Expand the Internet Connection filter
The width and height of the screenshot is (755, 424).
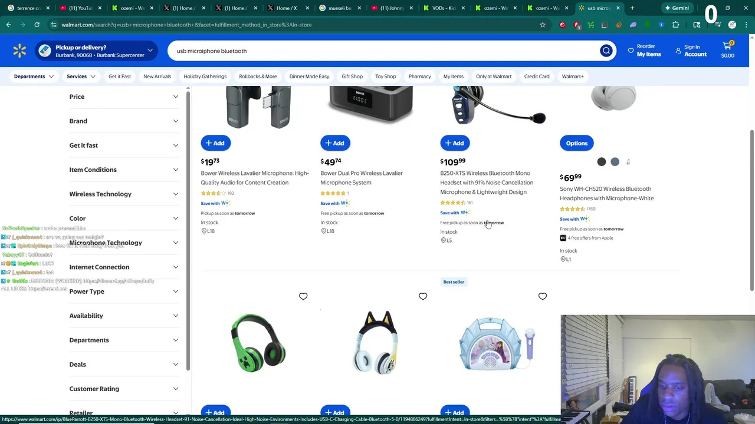pyautogui.click(x=123, y=267)
